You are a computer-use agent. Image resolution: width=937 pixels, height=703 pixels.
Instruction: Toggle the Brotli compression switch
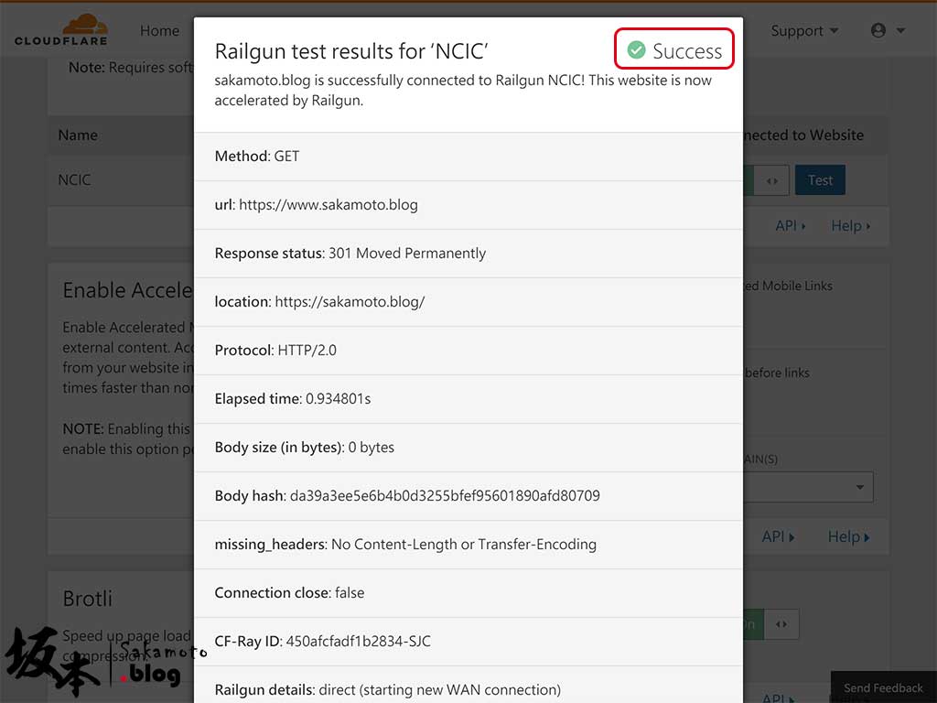pos(770,624)
